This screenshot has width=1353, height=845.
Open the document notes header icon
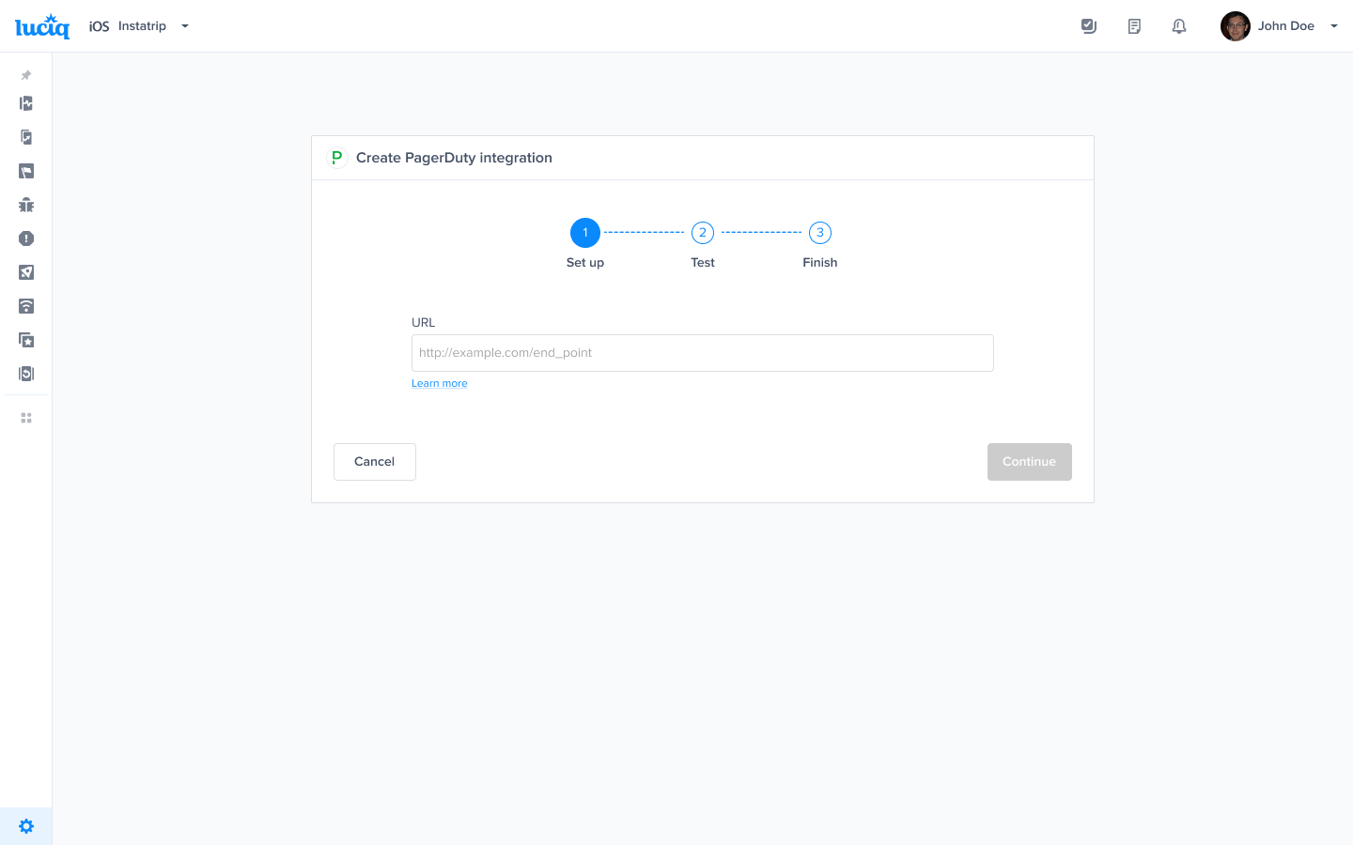click(1134, 26)
